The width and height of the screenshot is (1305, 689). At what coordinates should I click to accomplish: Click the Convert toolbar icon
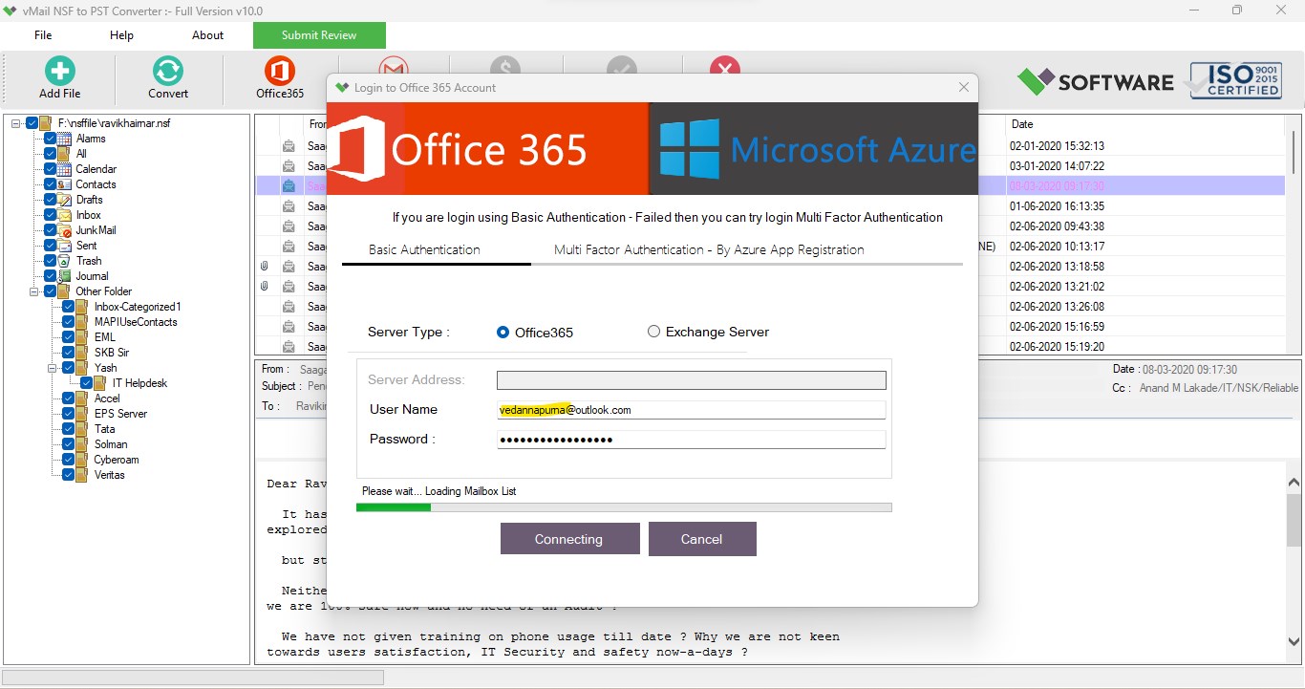tap(168, 71)
